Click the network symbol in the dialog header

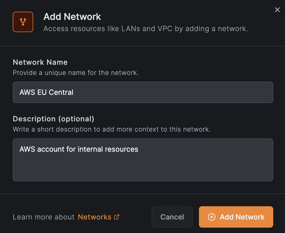(x=23, y=22)
